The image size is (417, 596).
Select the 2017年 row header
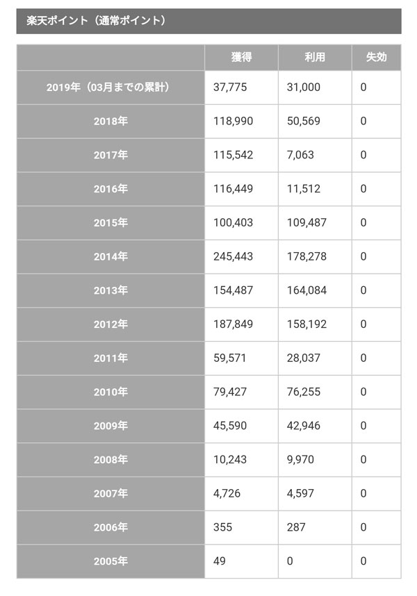pyautogui.click(x=110, y=155)
